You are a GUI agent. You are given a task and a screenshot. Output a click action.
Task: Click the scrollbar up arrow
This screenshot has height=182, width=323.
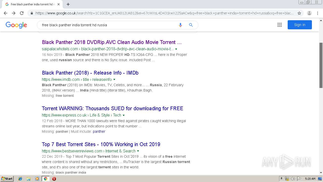click(321, 20)
